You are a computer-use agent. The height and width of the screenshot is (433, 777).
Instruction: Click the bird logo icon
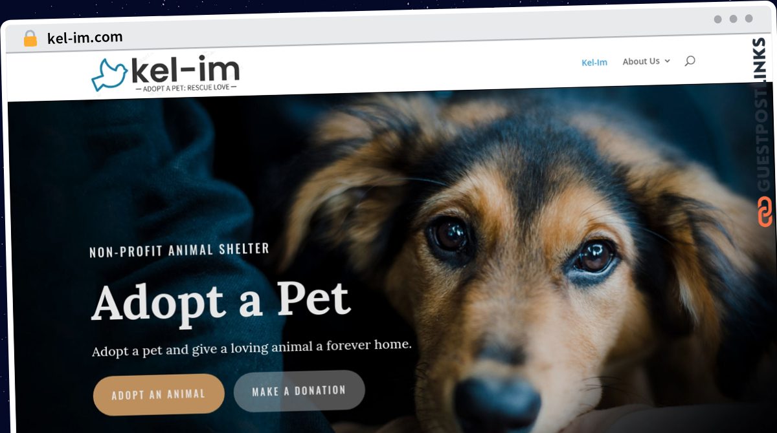[x=109, y=76]
